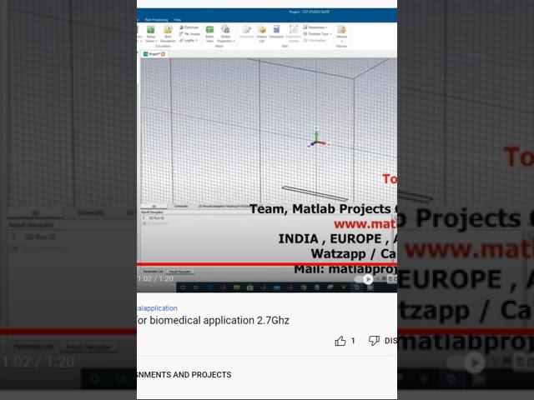Click the red video progress bar

coord(267,264)
